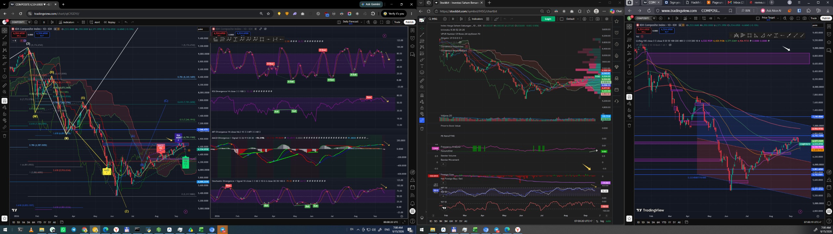The height and width of the screenshot is (234, 833).
Task: Select YTD range in left TradingView window
Action: tap(39, 222)
